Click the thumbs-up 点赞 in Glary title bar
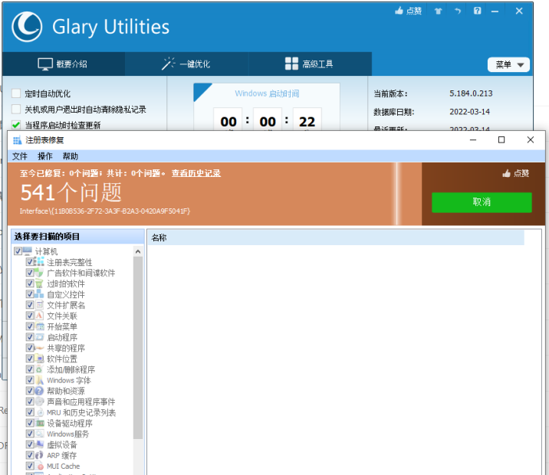 click(408, 11)
